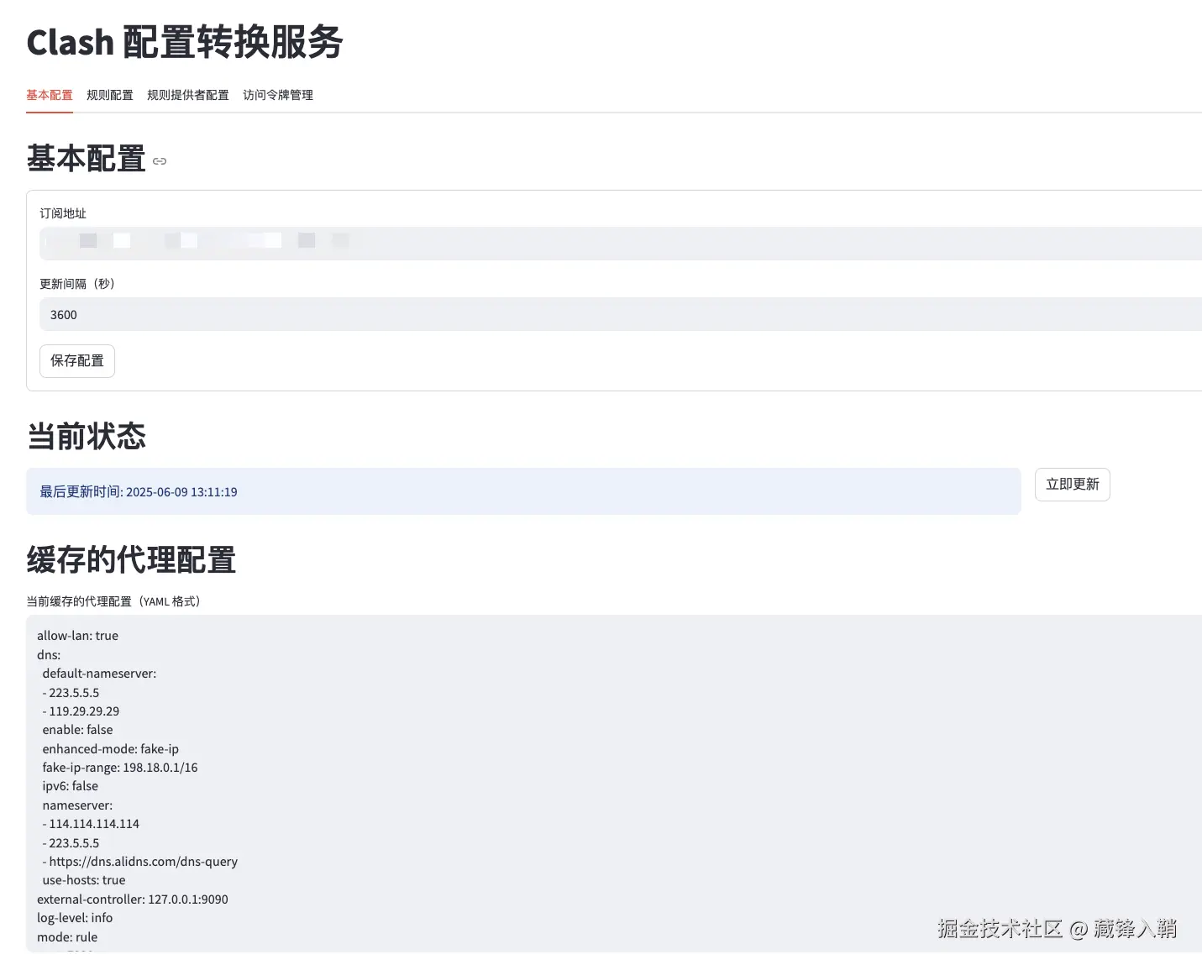
Task: Click the 保存配置 button
Action: (77, 361)
